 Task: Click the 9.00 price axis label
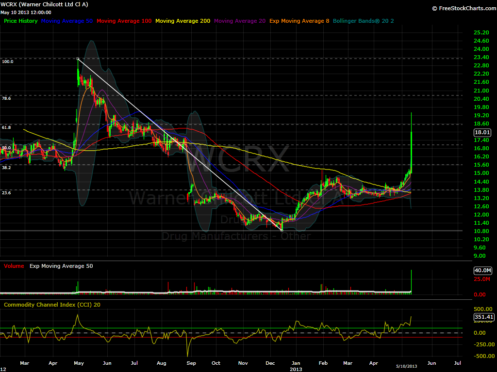480,256
